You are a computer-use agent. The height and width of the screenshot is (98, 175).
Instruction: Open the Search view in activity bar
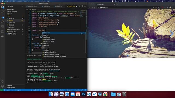coord(2,12)
